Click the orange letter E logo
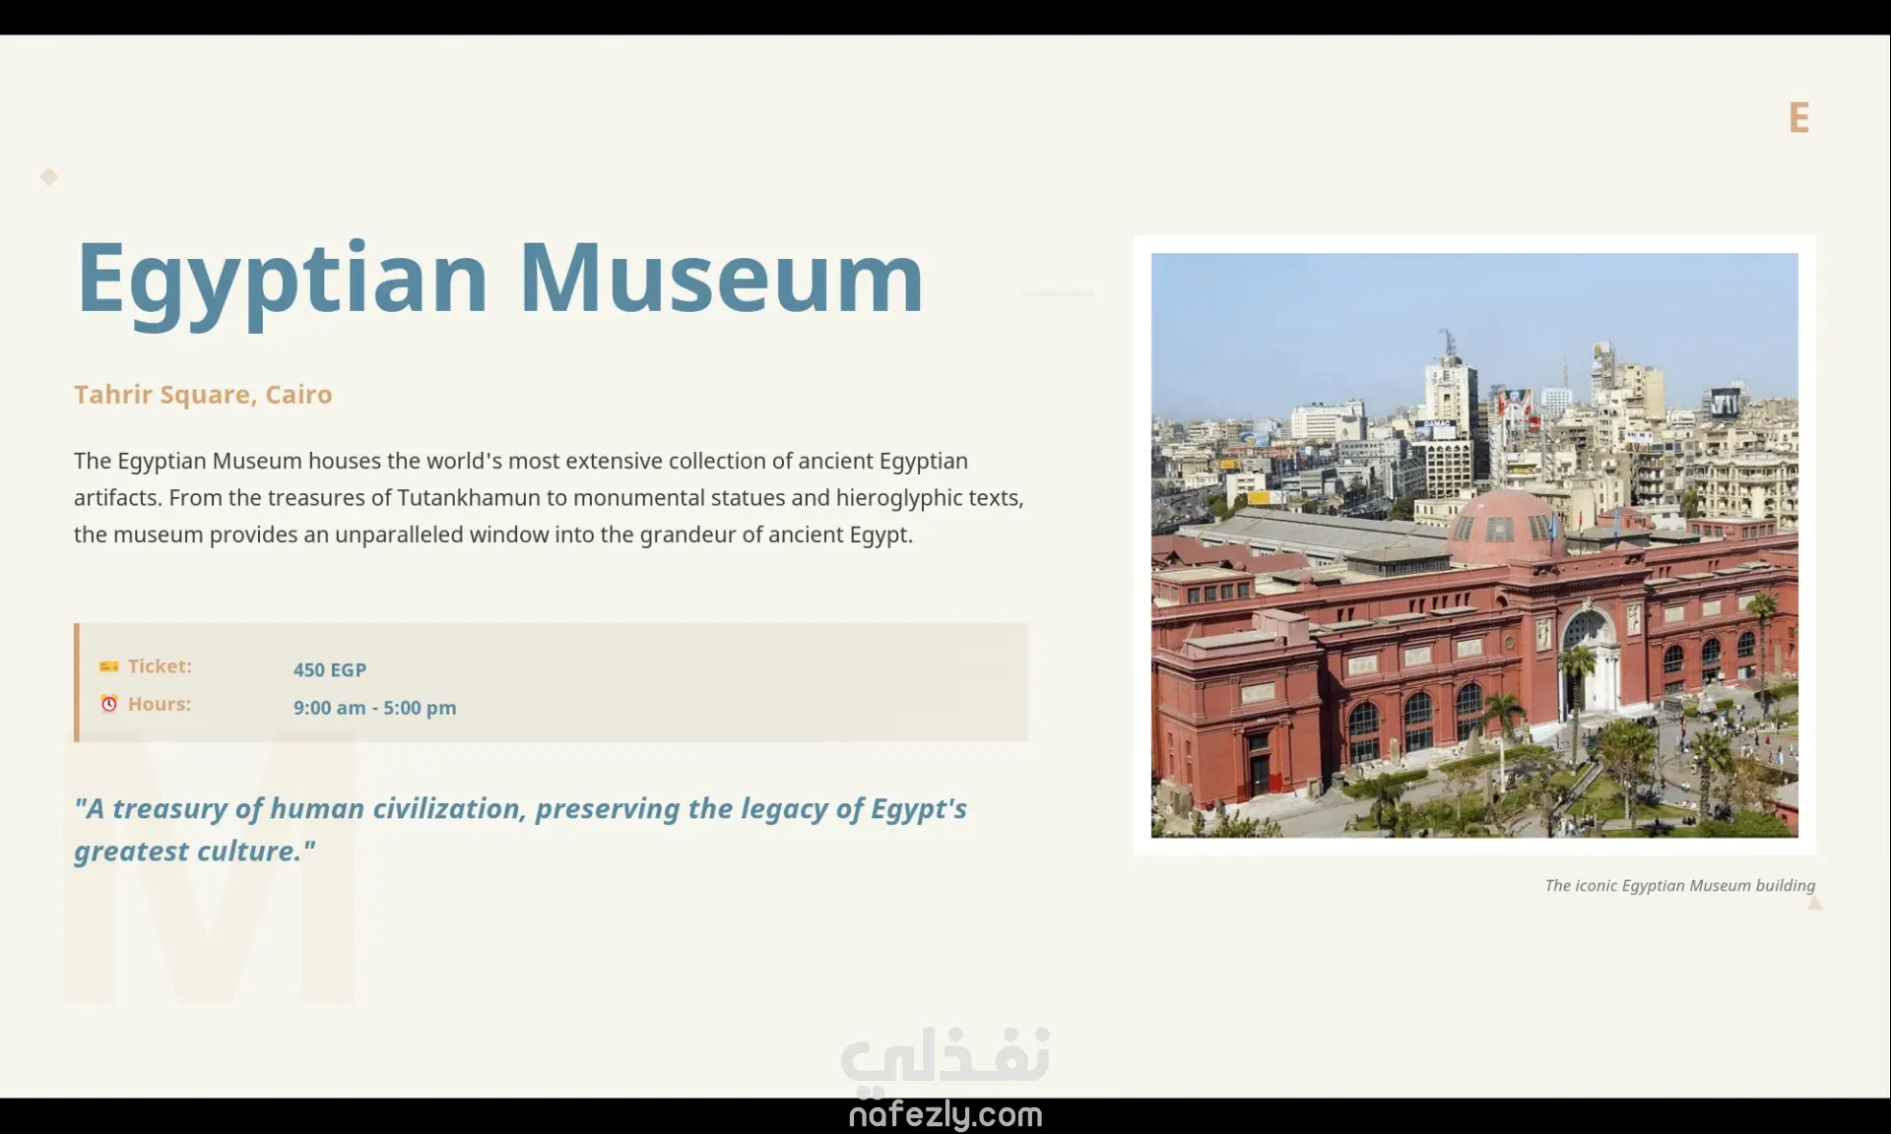The width and height of the screenshot is (1891, 1134). 1798,118
